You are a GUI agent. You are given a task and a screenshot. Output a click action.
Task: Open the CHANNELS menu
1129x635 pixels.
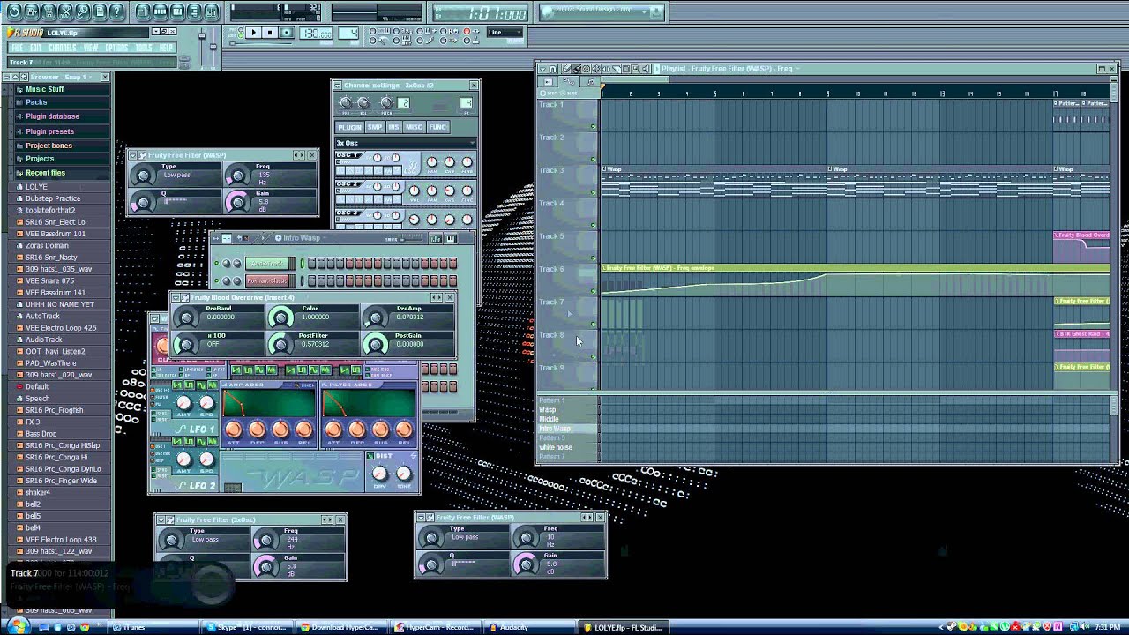(63, 48)
